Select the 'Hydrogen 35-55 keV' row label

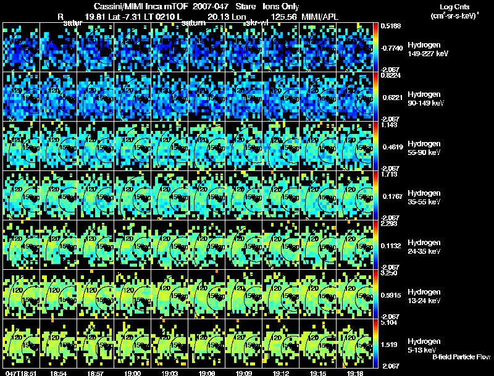(x=424, y=198)
